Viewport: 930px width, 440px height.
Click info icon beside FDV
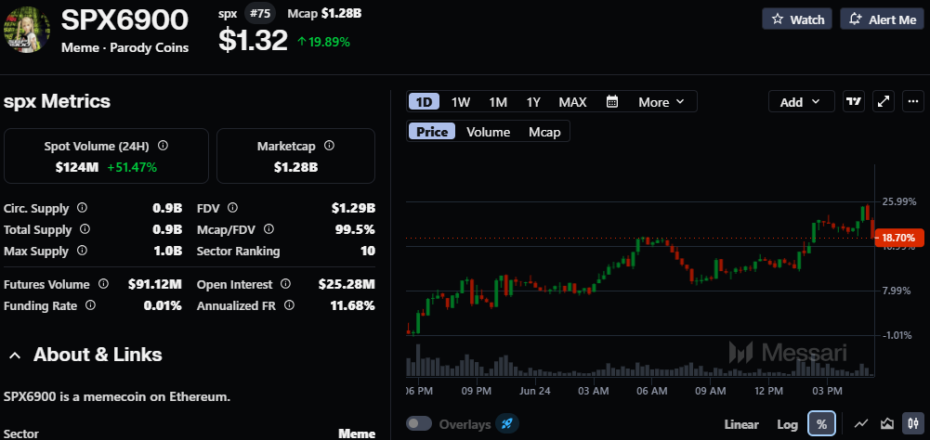click(x=232, y=208)
